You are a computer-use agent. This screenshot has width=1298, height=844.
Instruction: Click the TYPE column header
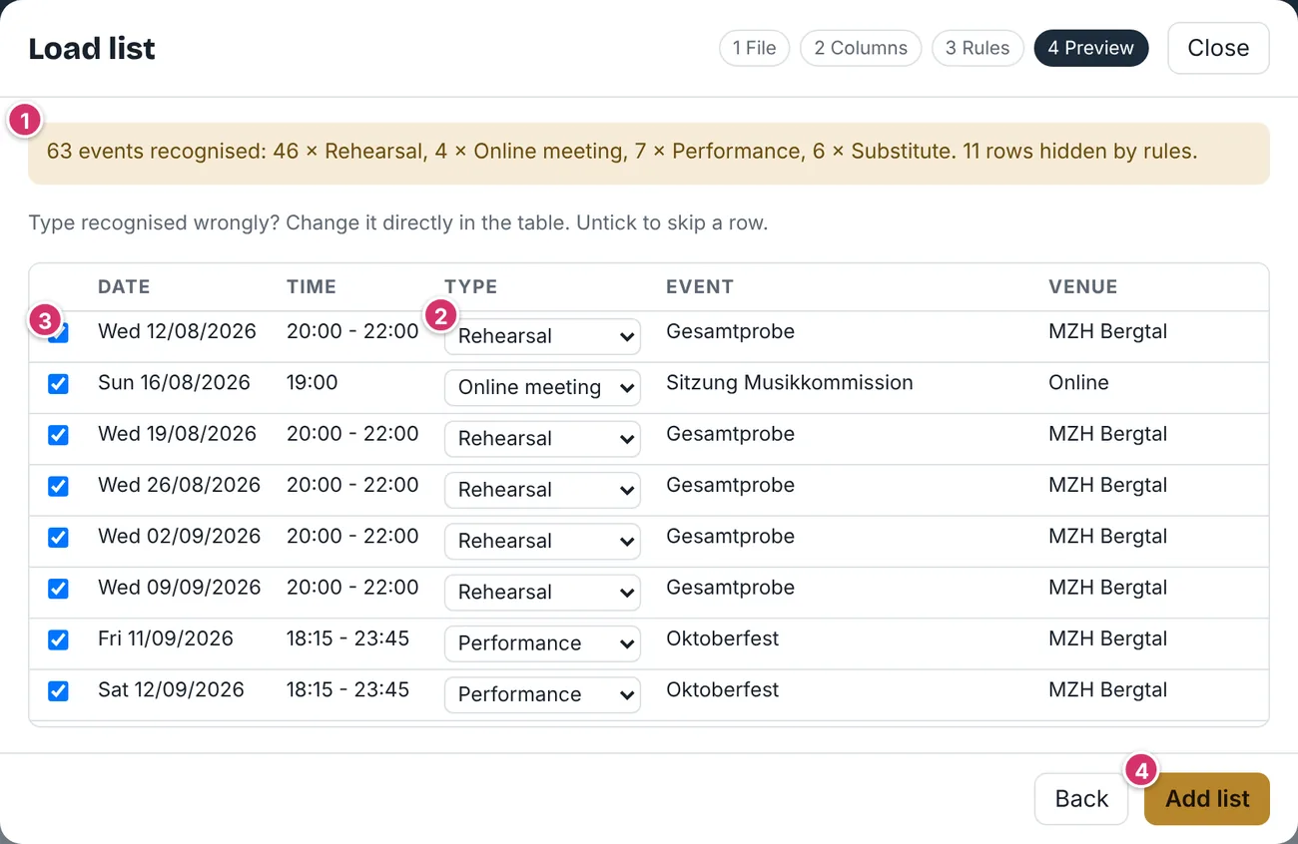[471, 287]
